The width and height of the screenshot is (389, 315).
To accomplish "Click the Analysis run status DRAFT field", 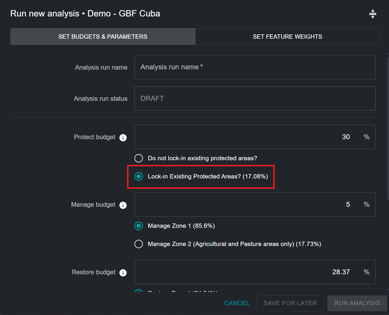I will click(x=255, y=98).
